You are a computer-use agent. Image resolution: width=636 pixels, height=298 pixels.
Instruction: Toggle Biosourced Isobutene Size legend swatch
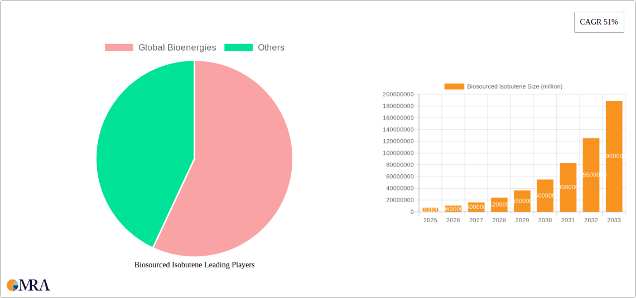pyautogui.click(x=454, y=87)
